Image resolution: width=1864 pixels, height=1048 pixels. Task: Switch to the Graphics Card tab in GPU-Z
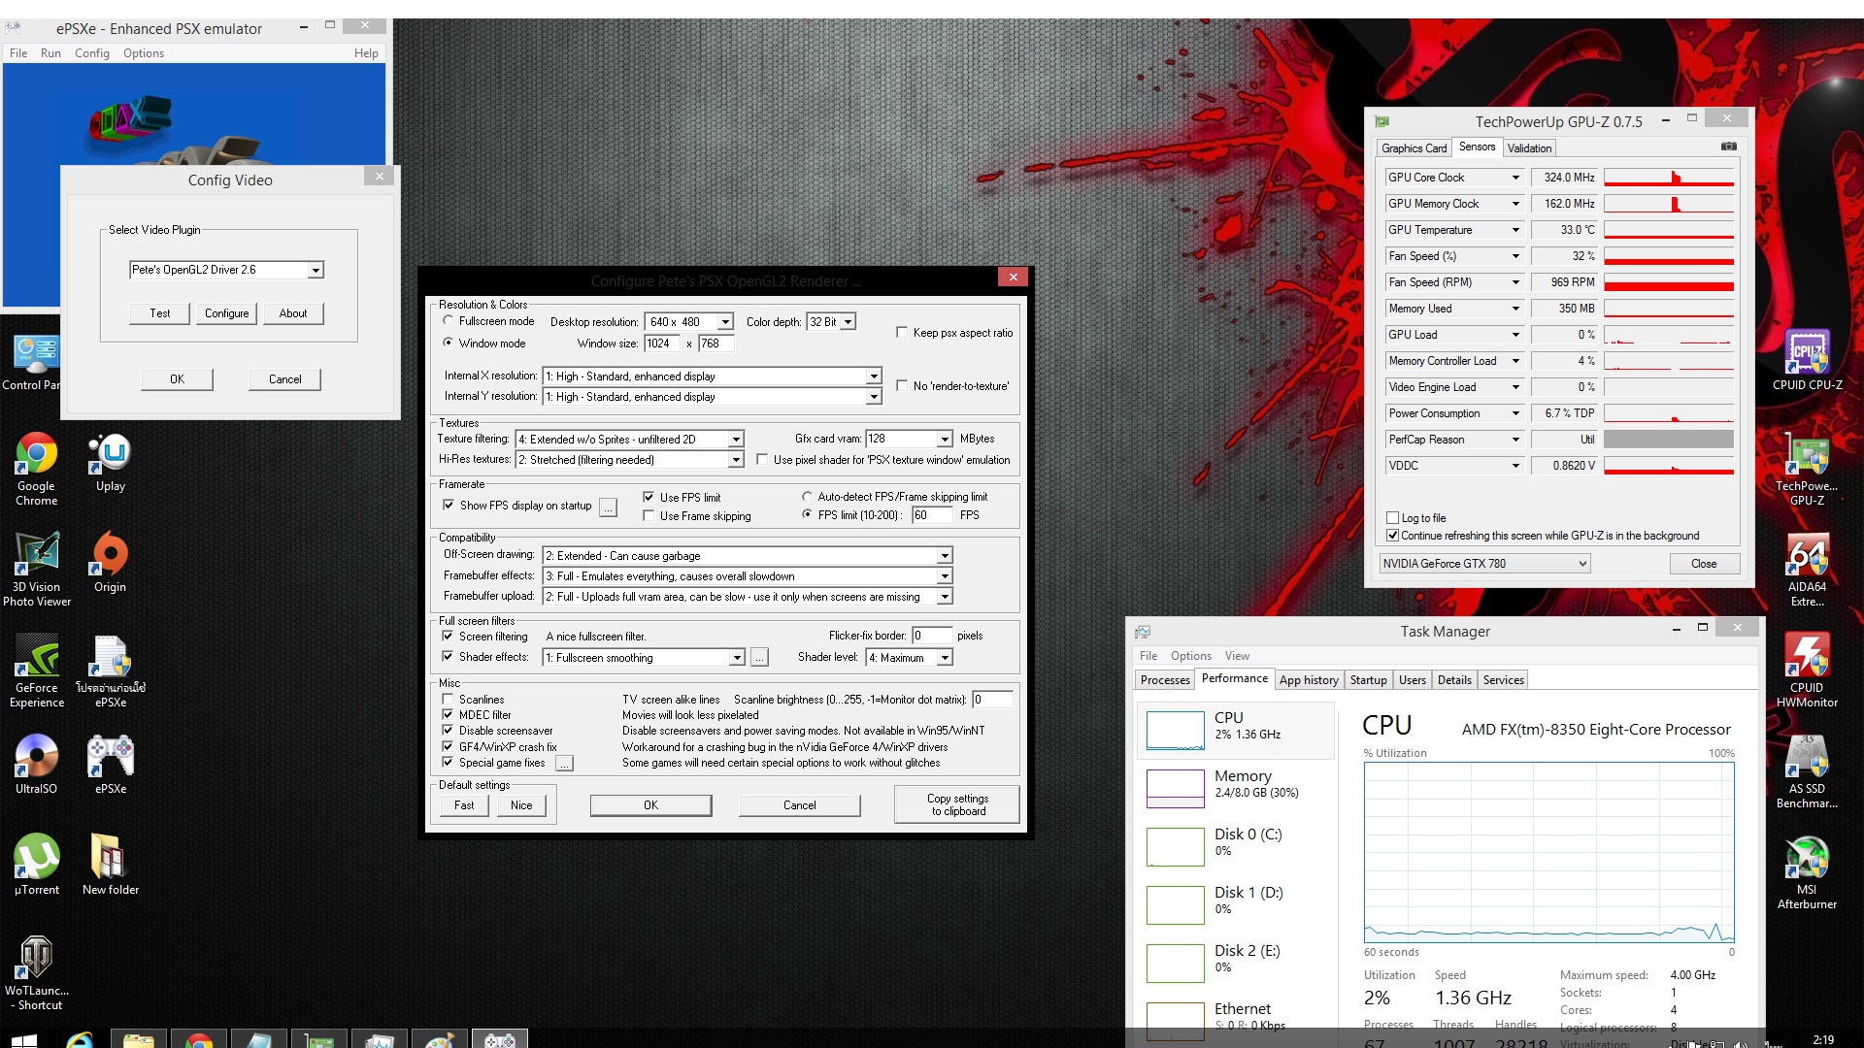click(x=1414, y=148)
